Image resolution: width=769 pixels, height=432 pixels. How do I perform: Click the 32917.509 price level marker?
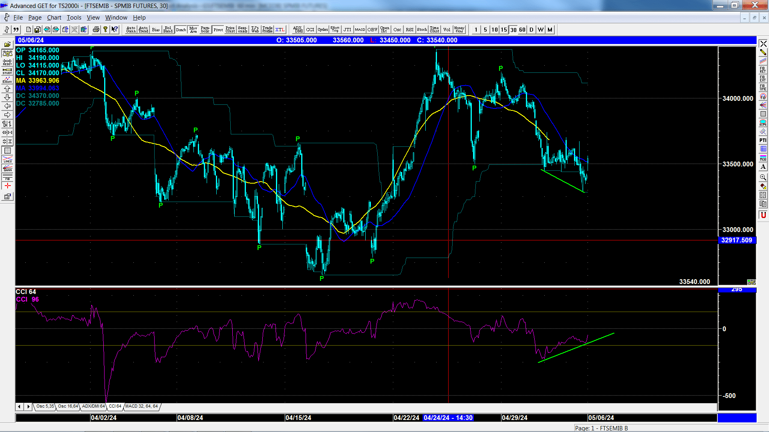coord(737,240)
